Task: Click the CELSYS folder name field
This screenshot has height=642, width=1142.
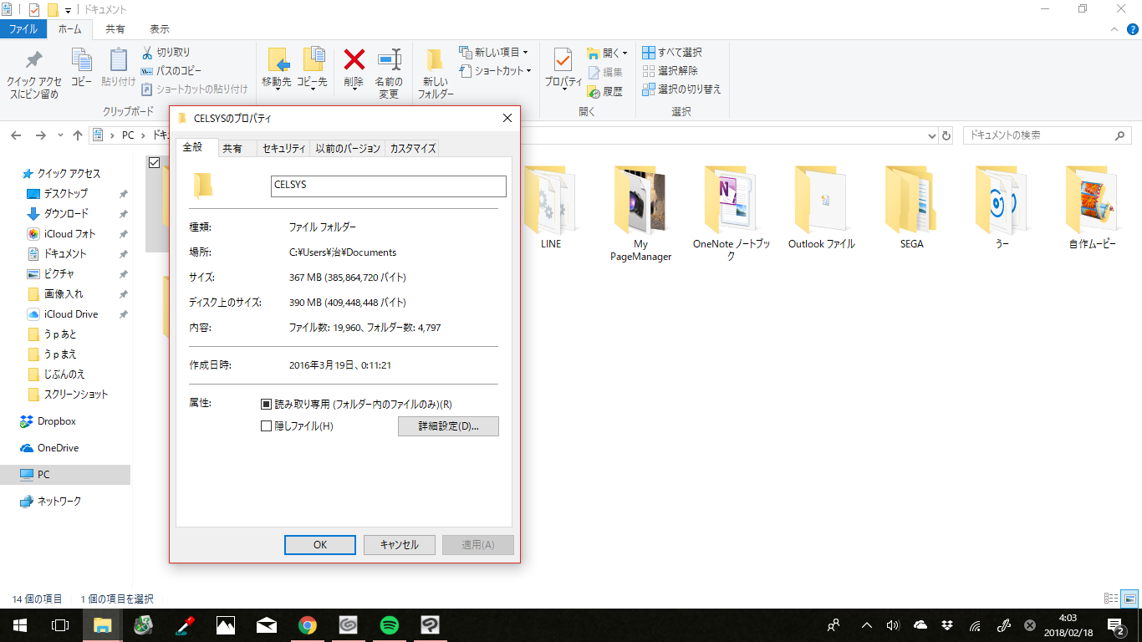Action: (x=389, y=186)
